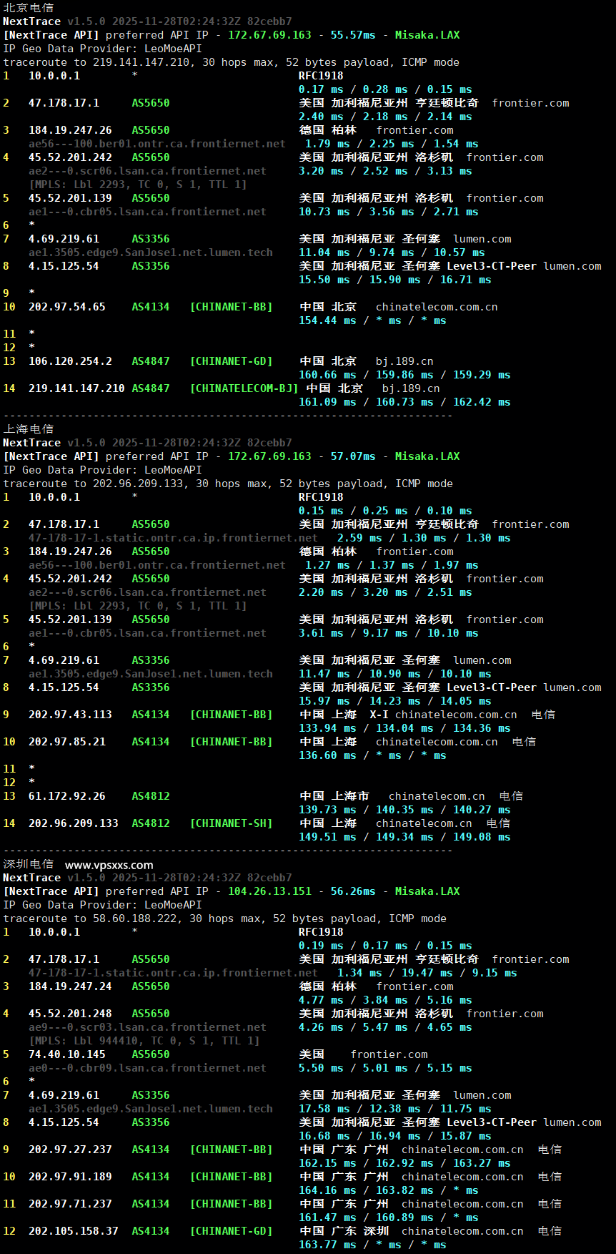
Task: Click the latency value 162.15 ms
Action: pos(327,1163)
